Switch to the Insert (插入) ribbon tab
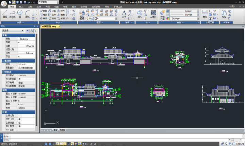 point(21,7)
